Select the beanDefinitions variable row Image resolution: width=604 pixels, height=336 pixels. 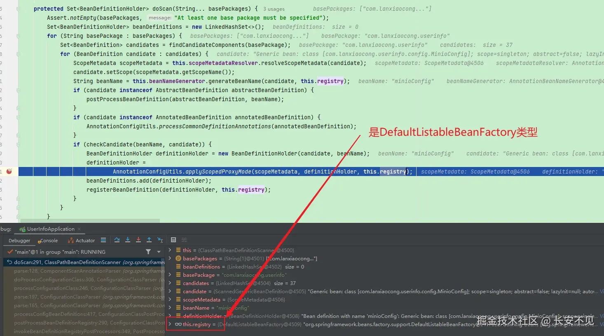click(x=385, y=266)
